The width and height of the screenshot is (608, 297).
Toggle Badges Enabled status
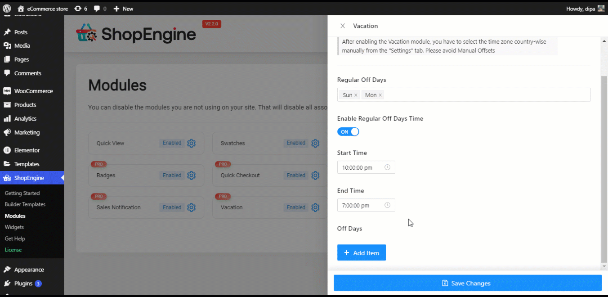172,175
